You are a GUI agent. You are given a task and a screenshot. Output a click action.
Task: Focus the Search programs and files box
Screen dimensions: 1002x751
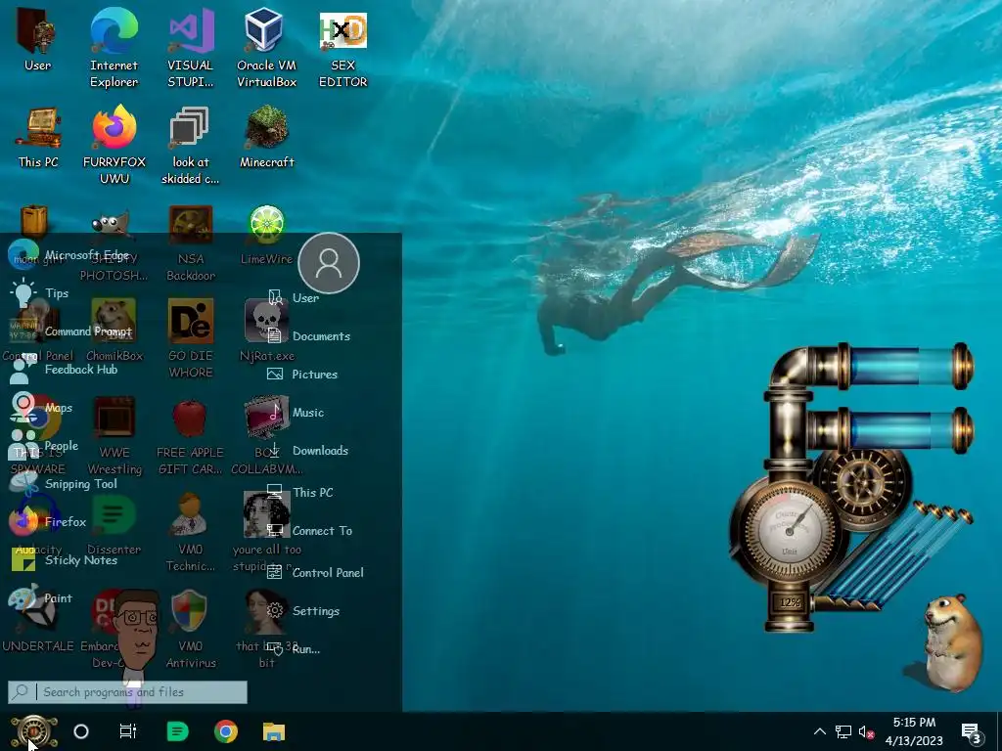click(127, 692)
